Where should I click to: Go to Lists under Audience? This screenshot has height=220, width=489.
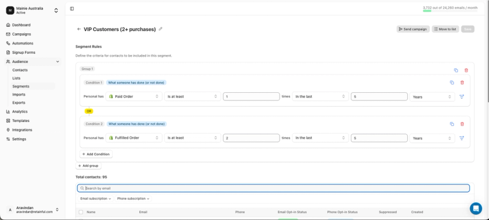point(16,78)
